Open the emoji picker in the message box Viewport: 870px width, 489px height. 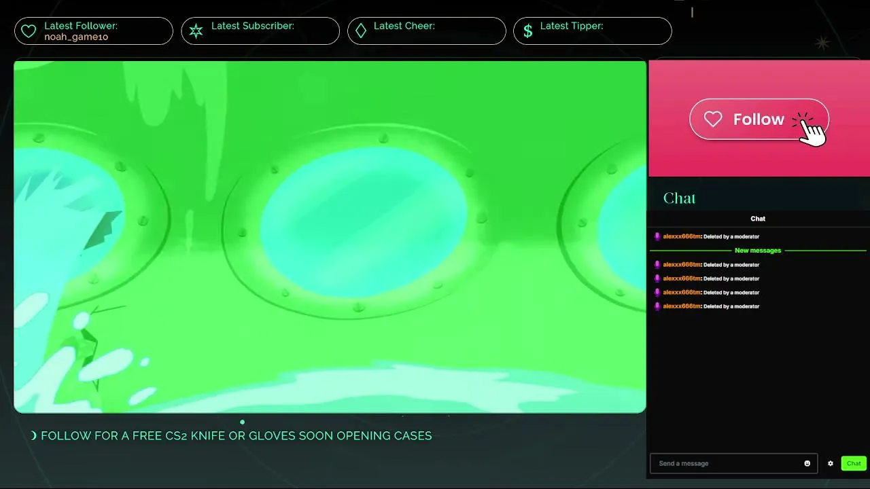pos(807,463)
